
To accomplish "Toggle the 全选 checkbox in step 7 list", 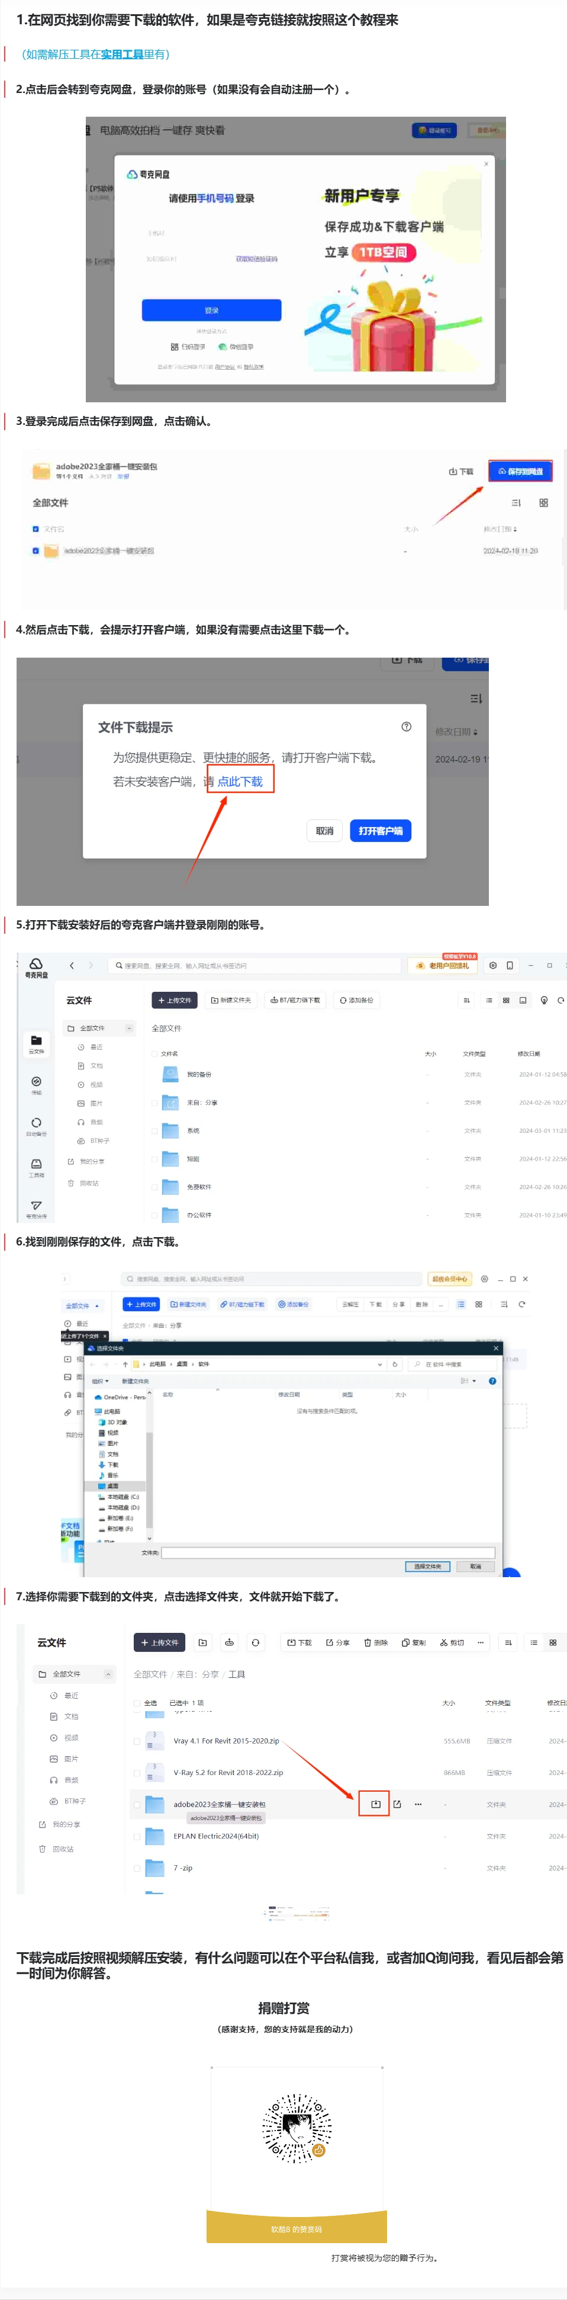I will 137,1703.
